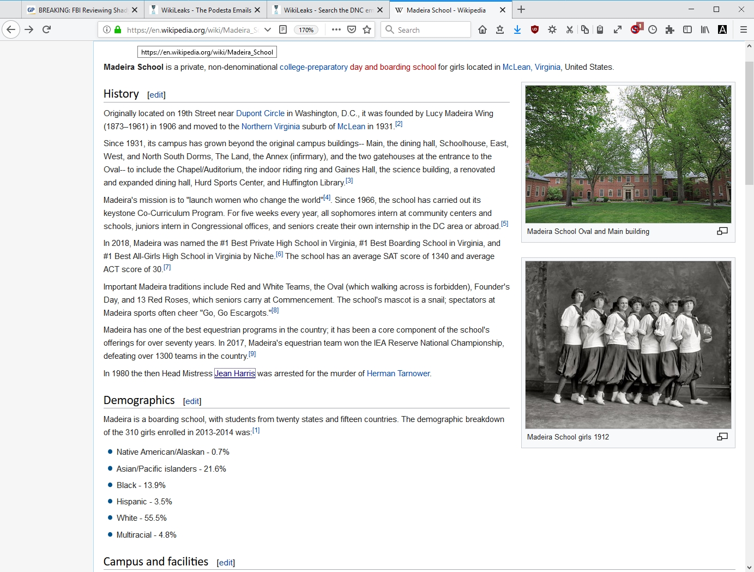Viewport: 754px width, 572px height.
Task: Go forward to the next page
Action: tap(29, 29)
